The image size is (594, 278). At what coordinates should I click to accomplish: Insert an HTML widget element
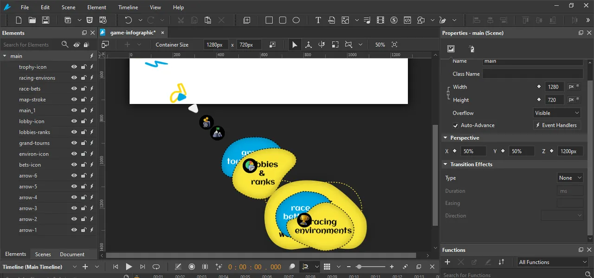click(331, 20)
